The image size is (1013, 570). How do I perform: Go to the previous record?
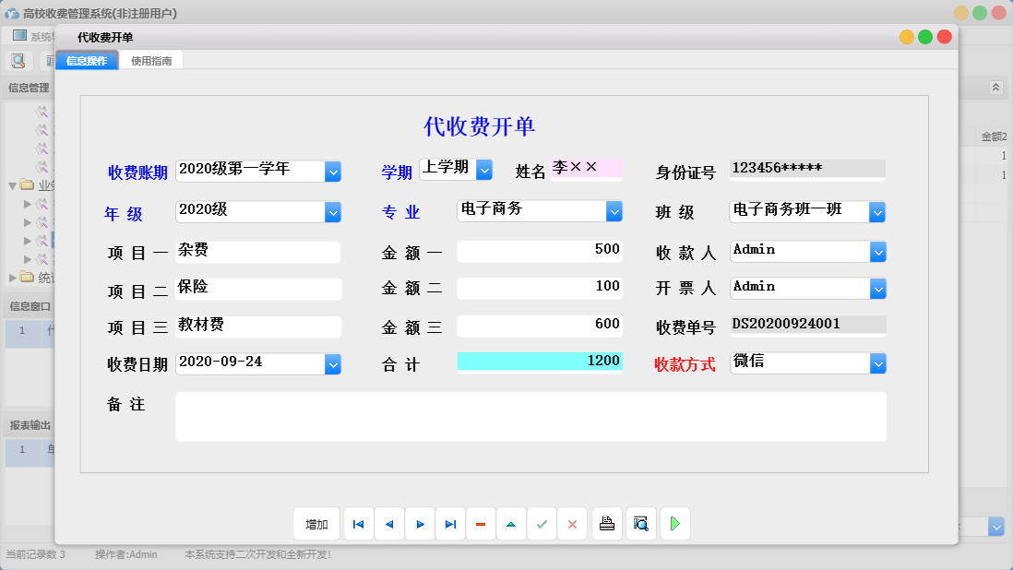tap(388, 523)
